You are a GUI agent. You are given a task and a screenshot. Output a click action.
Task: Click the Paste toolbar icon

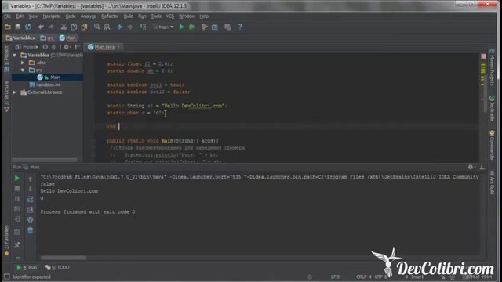pyautogui.click(x=84, y=27)
